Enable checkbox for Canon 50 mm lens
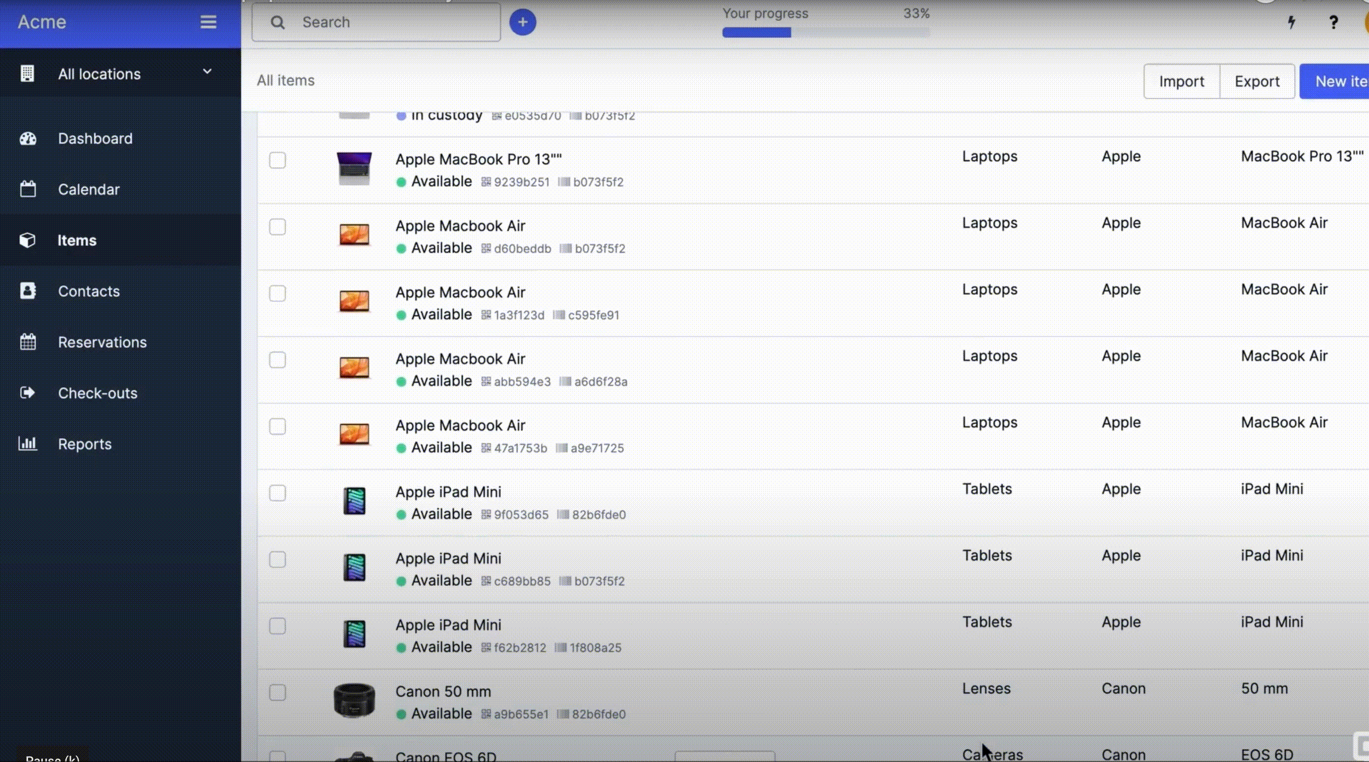1369x762 pixels. pyautogui.click(x=278, y=693)
